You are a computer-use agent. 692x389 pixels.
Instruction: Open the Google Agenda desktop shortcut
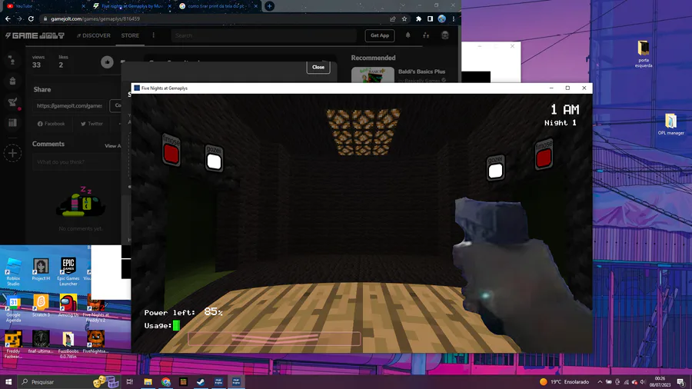coord(13,309)
